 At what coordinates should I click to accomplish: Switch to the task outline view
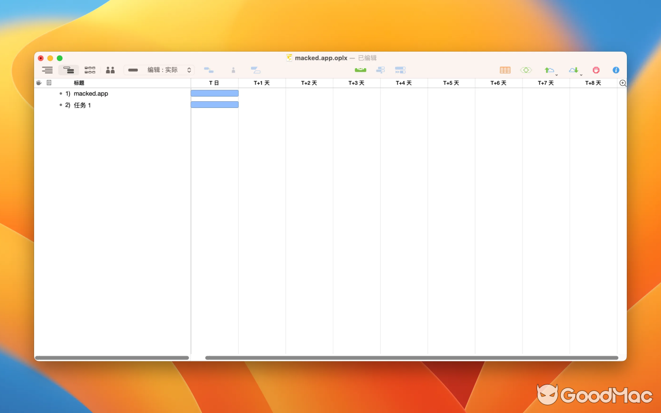(x=47, y=70)
